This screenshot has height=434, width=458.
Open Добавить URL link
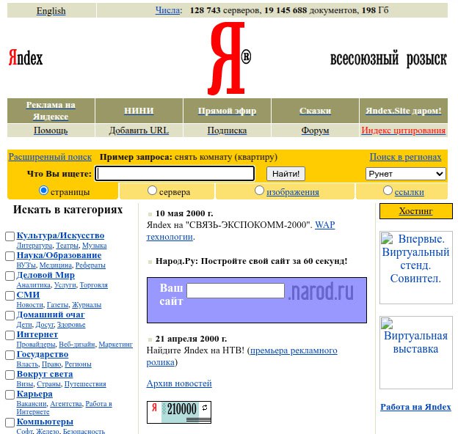tap(139, 130)
